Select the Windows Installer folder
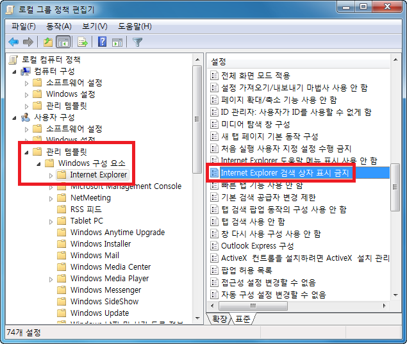 [x=101, y=244]
